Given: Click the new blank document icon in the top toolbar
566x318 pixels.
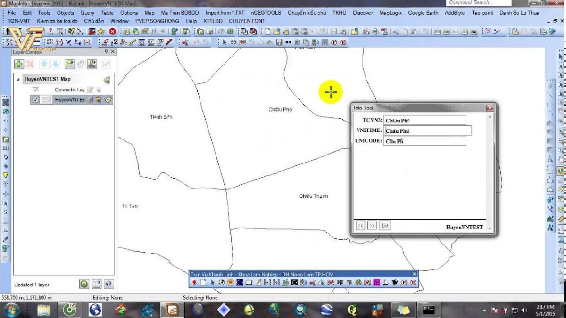Looking at the screenshot, I should (267, 32).
